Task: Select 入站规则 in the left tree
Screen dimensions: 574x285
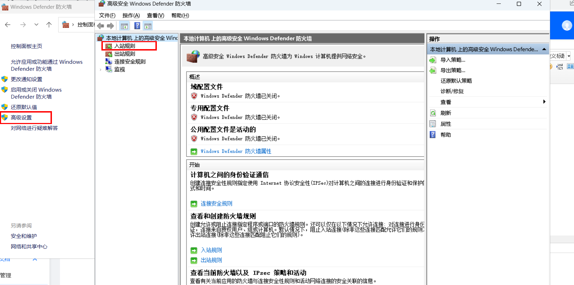Action: 125,46
